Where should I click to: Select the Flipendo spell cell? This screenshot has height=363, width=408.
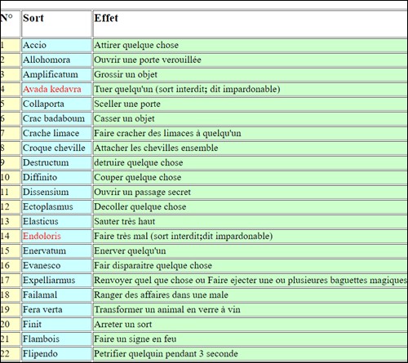[x=56, y=353]
